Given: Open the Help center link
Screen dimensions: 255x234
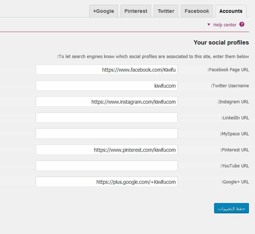Looking at the screenshot, I should tap(225, 25).
